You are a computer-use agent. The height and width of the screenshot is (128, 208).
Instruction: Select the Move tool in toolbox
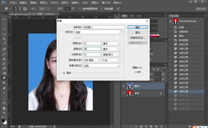[4, 19]
